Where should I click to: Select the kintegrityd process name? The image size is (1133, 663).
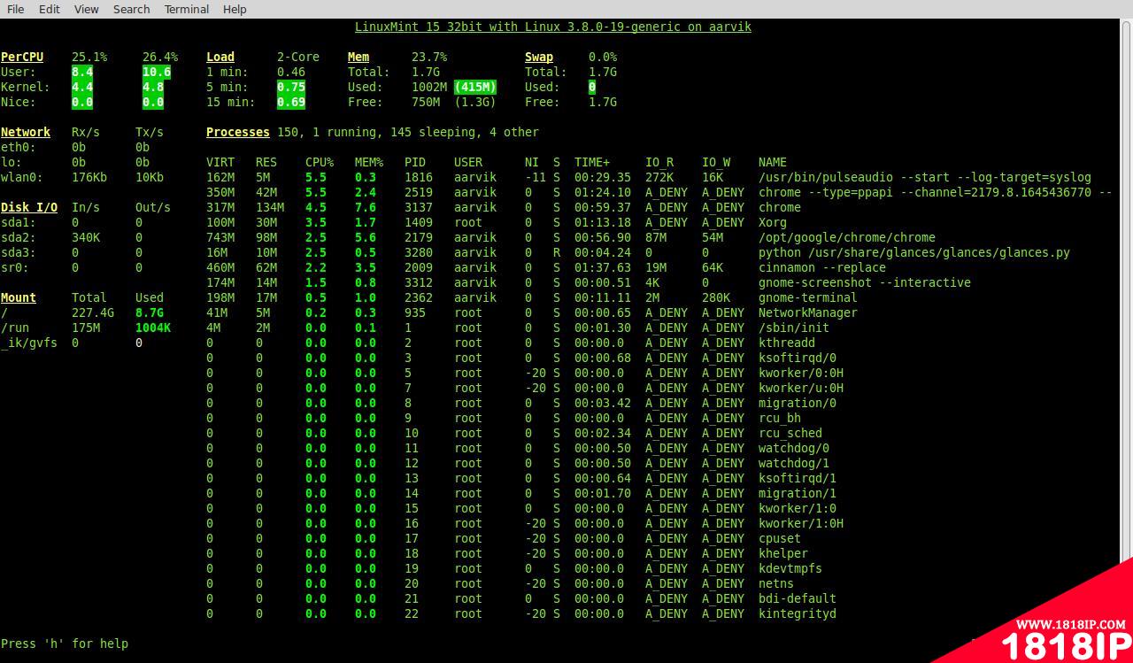[x=798, y=613]
